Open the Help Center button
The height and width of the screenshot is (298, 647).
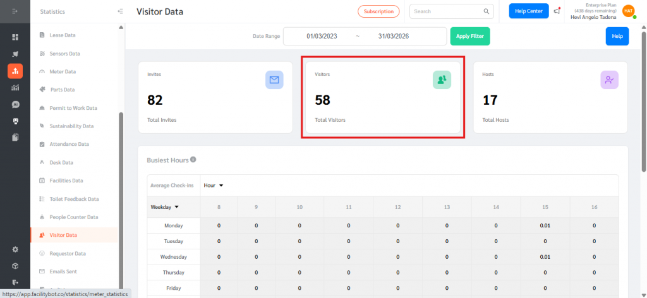(529, 11)
